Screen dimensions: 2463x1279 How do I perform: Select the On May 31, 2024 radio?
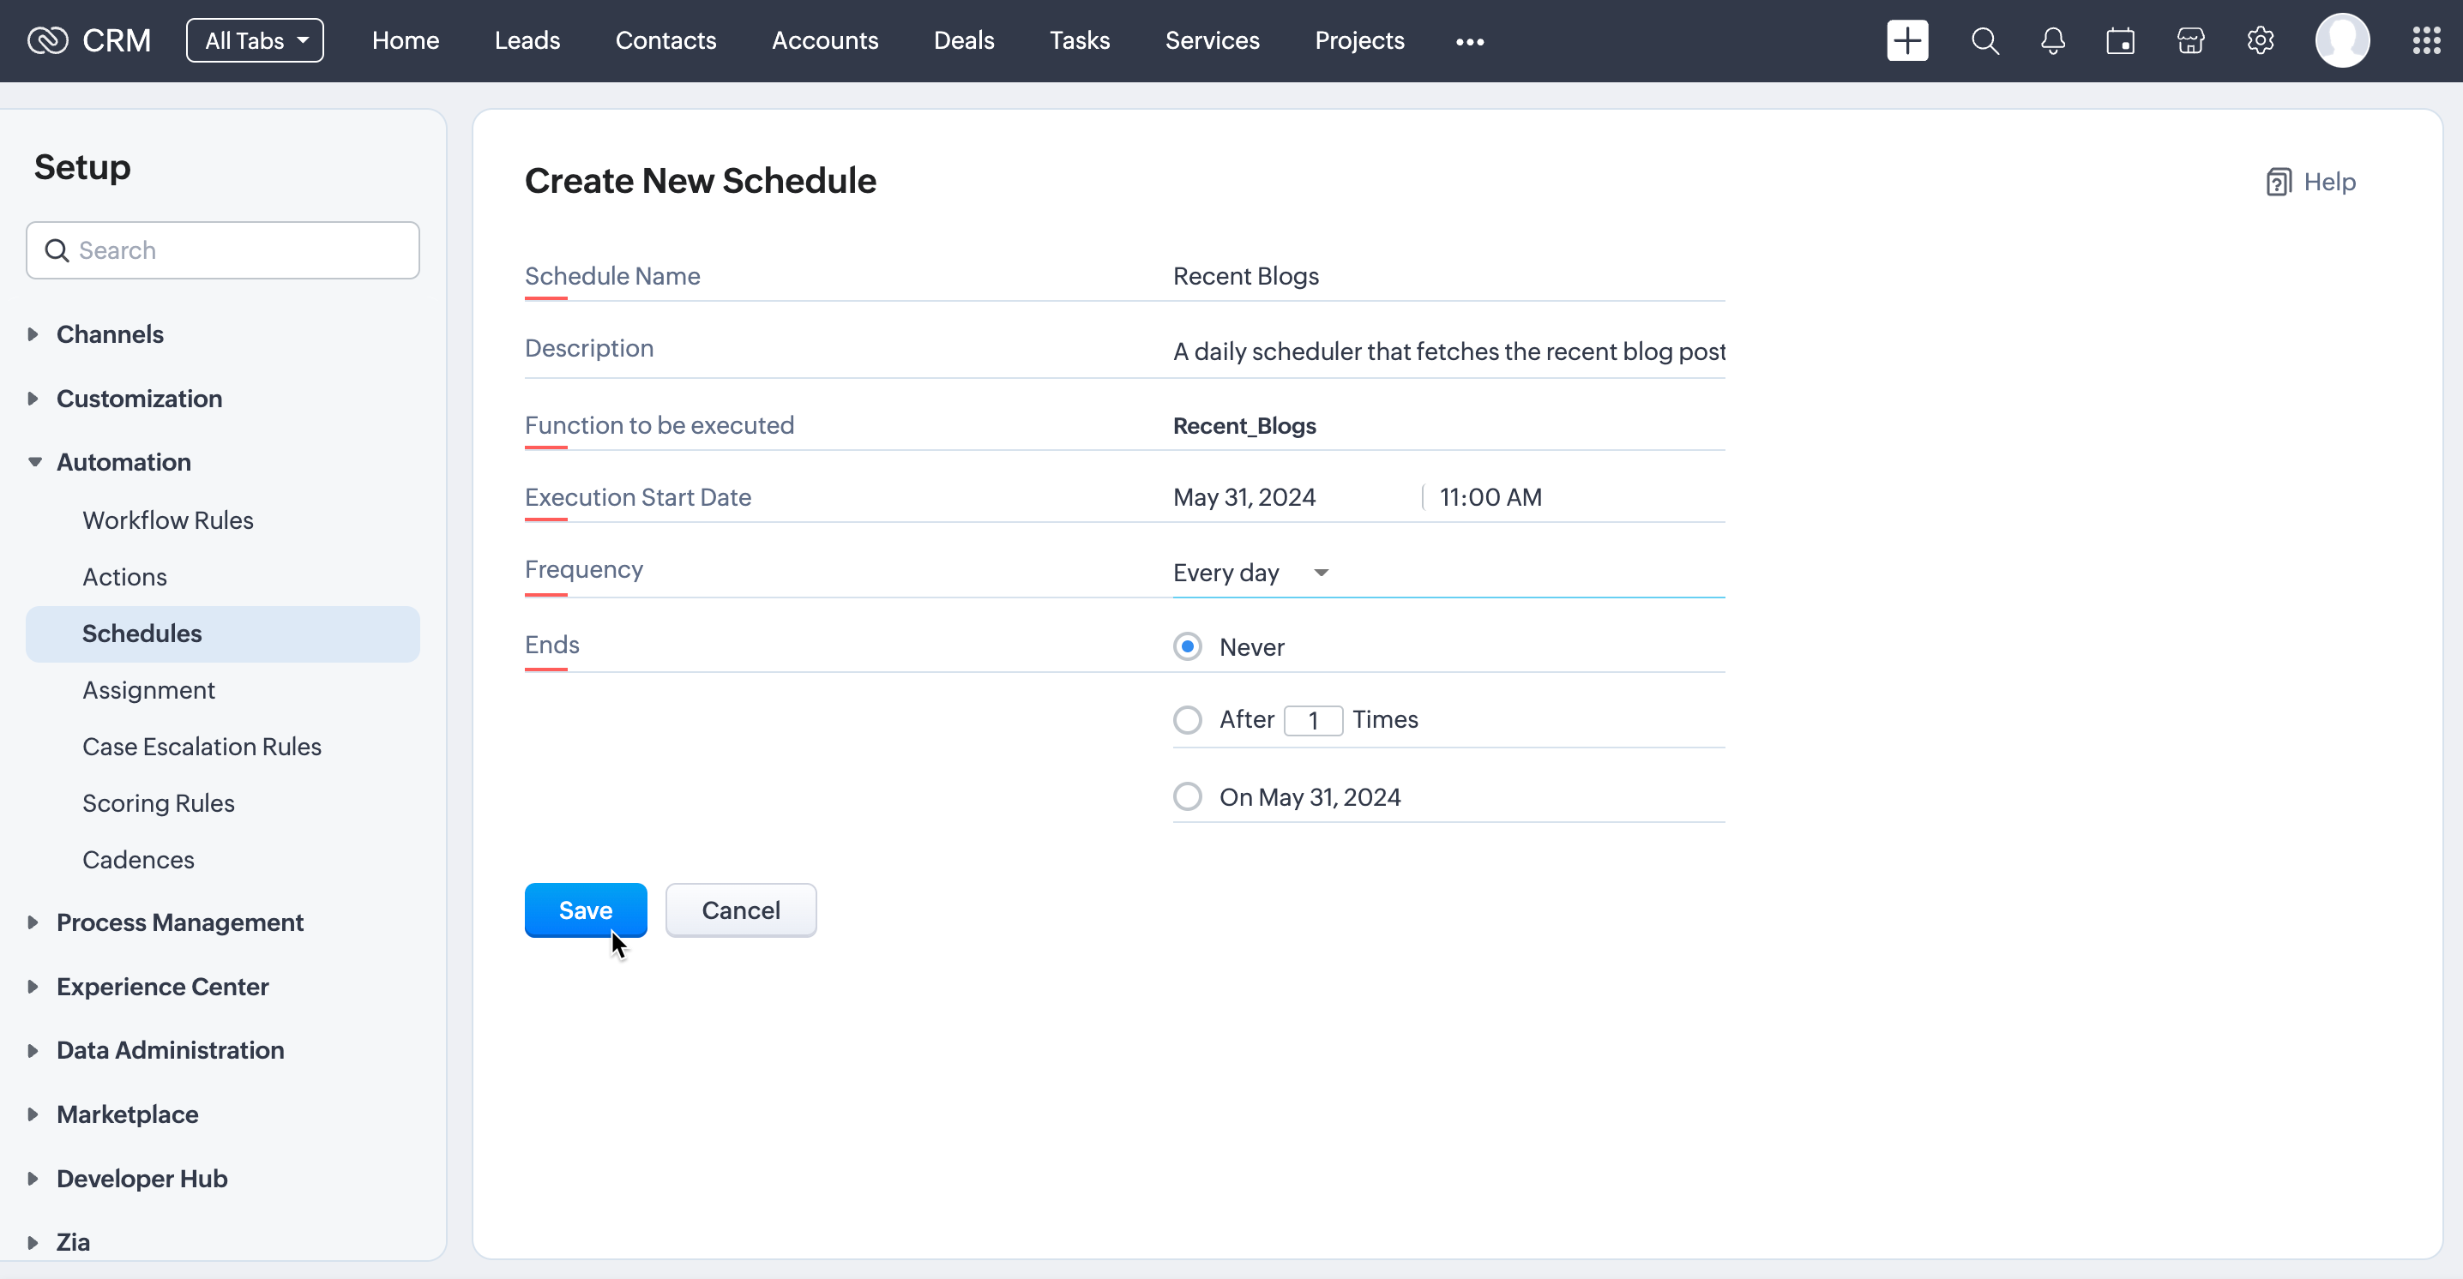1188,796
